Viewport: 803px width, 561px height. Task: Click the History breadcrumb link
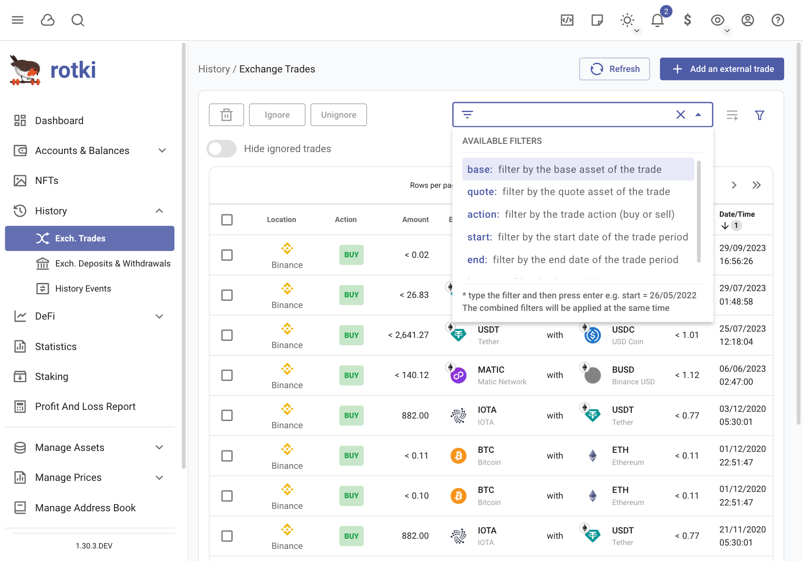[x=214, y=69]
